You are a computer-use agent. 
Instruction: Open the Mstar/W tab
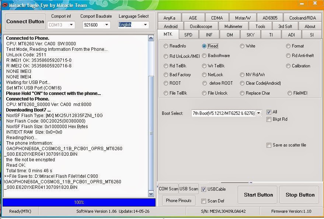[243, 18]
